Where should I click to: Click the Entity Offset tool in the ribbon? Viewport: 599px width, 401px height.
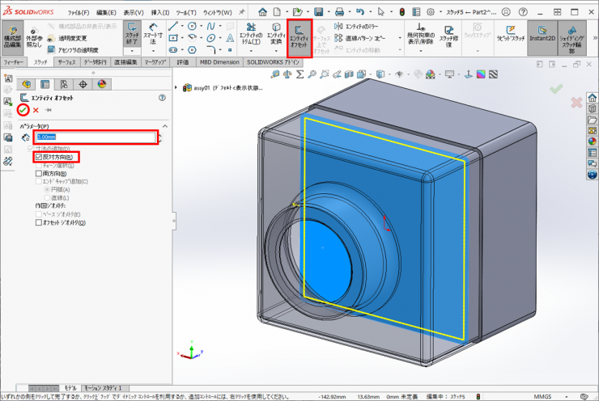tap(300, 38)
